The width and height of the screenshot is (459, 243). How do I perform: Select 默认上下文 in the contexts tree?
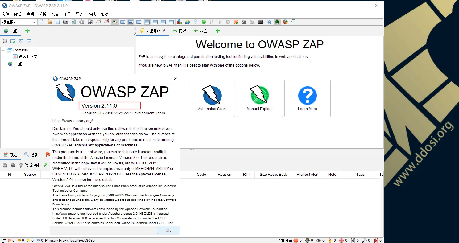[28, 56]
